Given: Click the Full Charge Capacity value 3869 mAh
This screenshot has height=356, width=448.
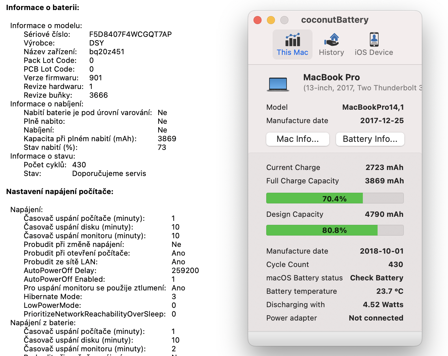Looking at the screenshot, I should point(384,181).
